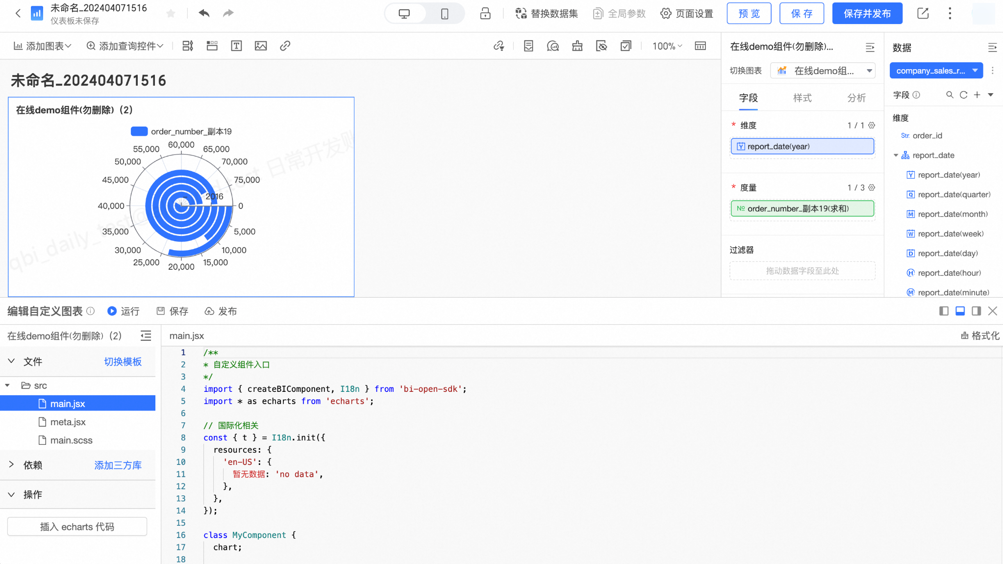Refresh the field list
The width and height of the screenshot is (1003, 564).
point(963,95)
